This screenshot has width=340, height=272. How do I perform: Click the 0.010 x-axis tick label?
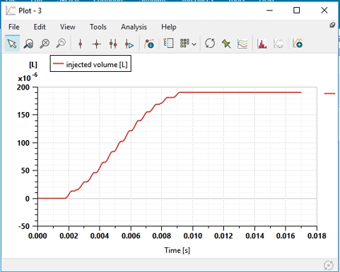[193, 236]
